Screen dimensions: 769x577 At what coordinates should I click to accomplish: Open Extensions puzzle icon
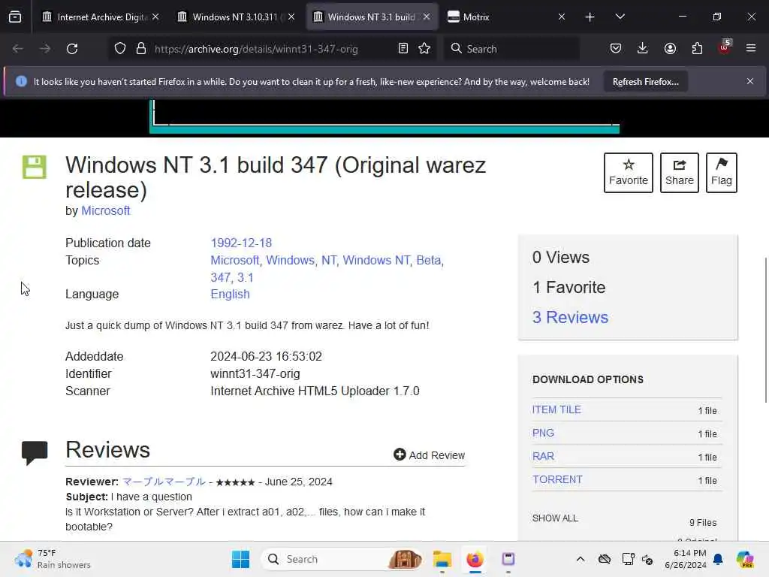click(x=697, y=49)
